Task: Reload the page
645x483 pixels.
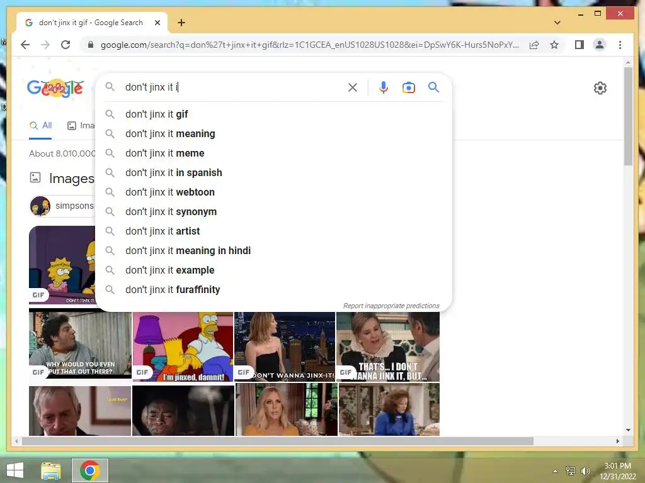Action: (x=66, y=45)
